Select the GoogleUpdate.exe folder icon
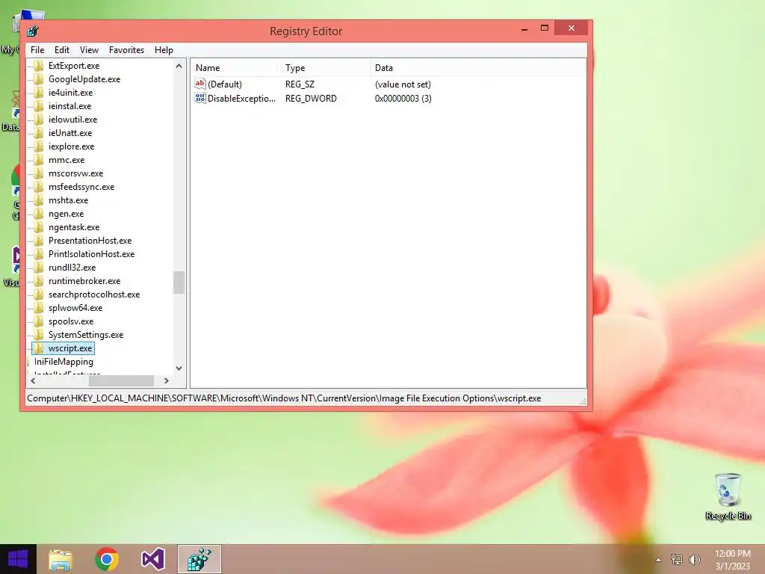The image size is (765, 574). (39, 79)
